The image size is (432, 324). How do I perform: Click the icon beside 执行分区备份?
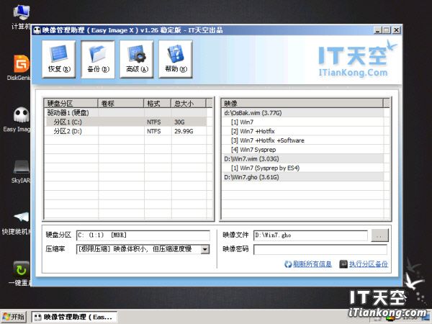pos(343,264)
